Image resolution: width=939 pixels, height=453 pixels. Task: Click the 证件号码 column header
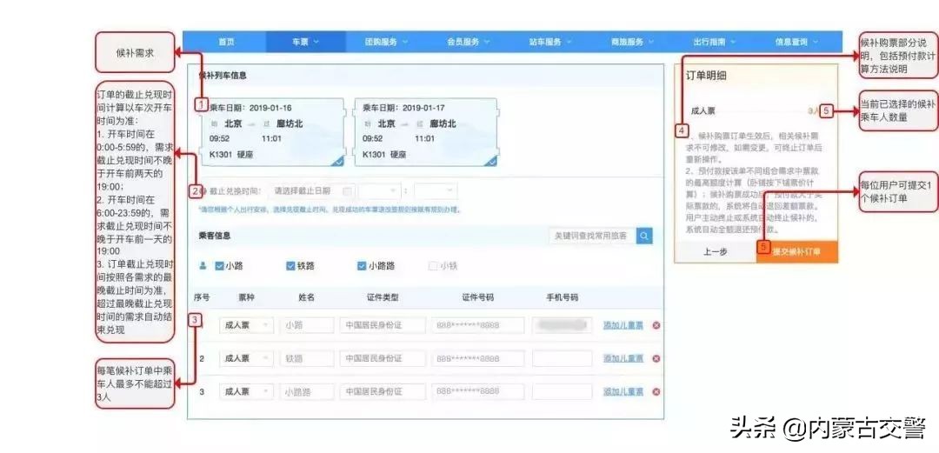(x=477, y=297)
